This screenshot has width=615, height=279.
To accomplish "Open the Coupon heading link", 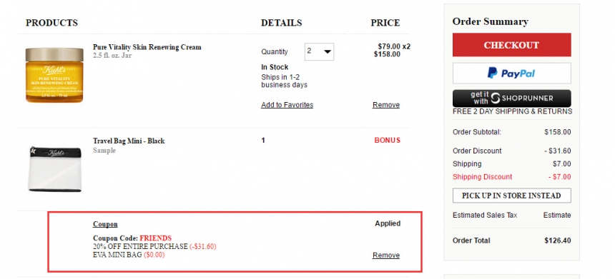I will [105, 224].
